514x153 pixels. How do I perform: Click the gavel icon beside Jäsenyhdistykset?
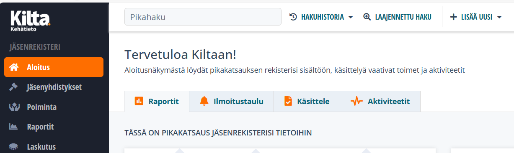click(13, 87)
